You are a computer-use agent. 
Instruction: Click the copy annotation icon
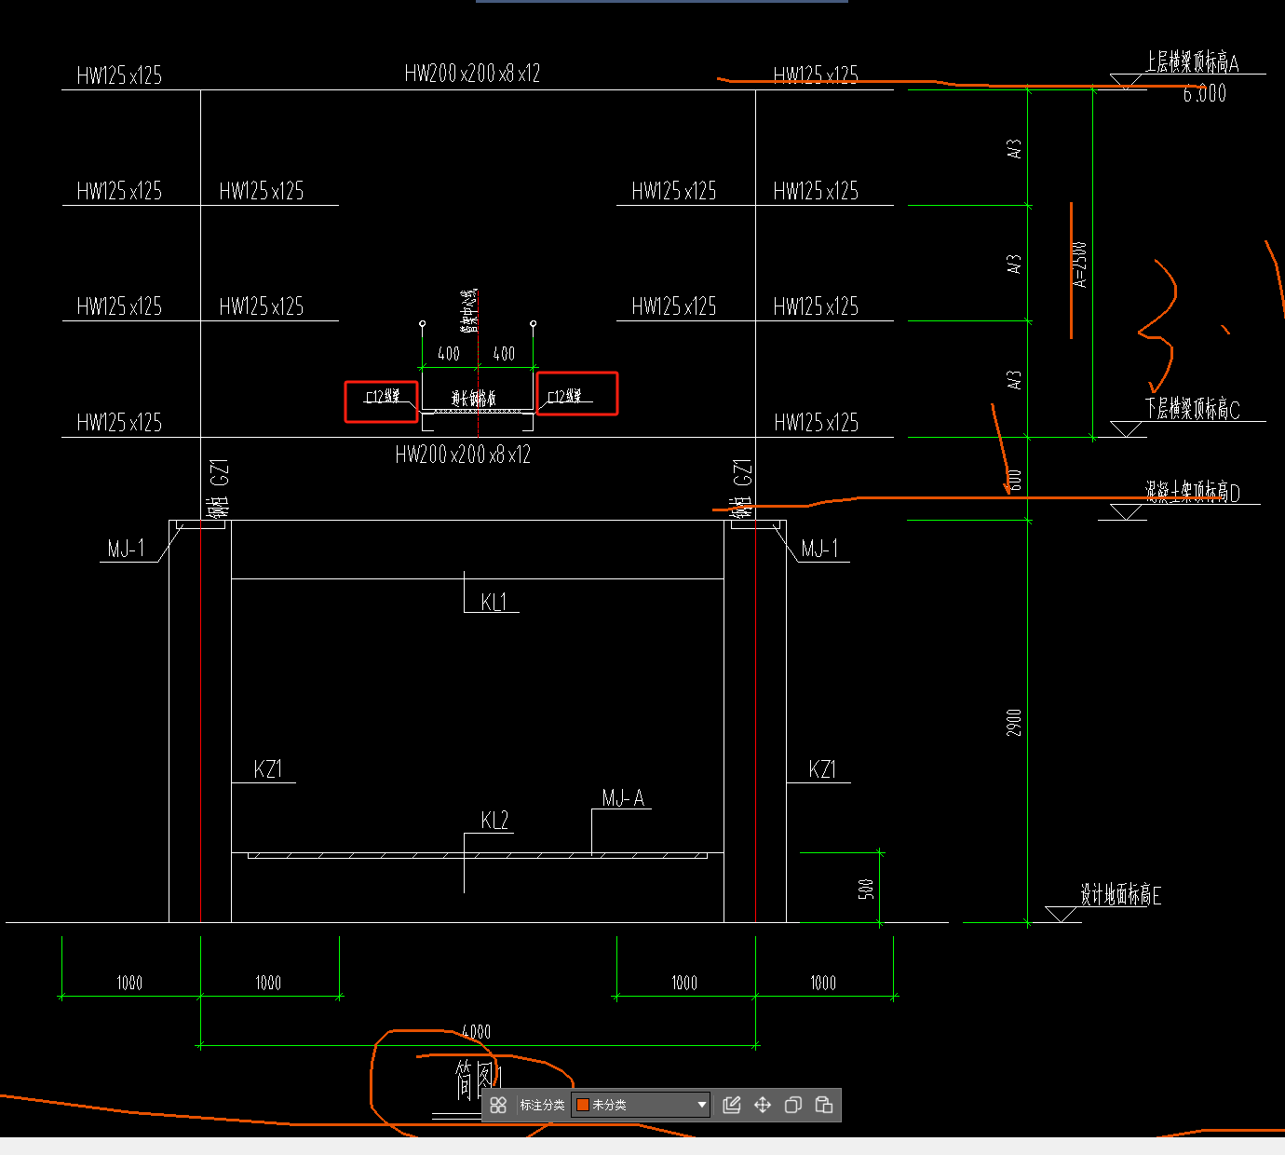[793, 1105]
